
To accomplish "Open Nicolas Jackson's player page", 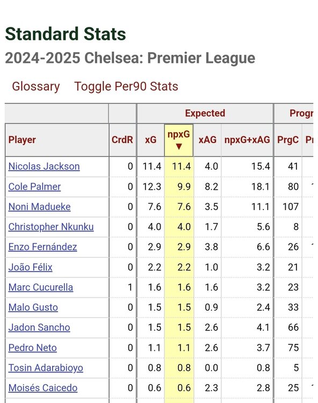I will tap(44, 167).
